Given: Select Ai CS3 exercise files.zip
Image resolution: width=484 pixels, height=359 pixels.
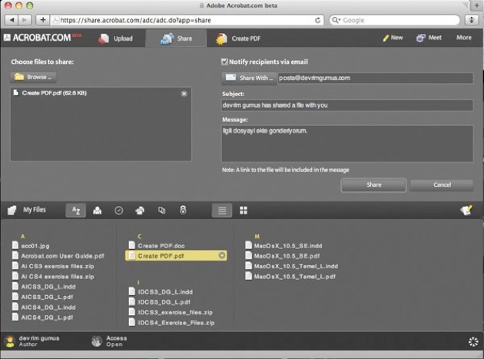Looking at the screenshot, I should pos(58,266).
